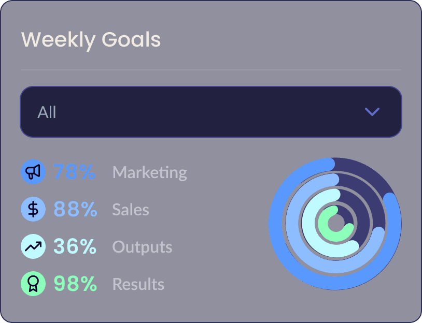Image resolution: width=422 pixels, height=323 pixels.
Task: Click the Outputs trending arrow icon
Action: point(33,247)
